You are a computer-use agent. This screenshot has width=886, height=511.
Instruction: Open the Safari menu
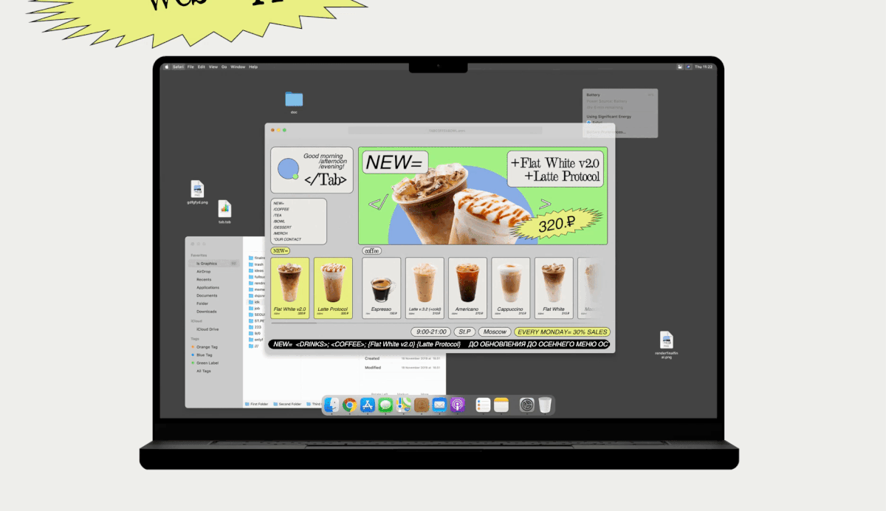(178, 66)
